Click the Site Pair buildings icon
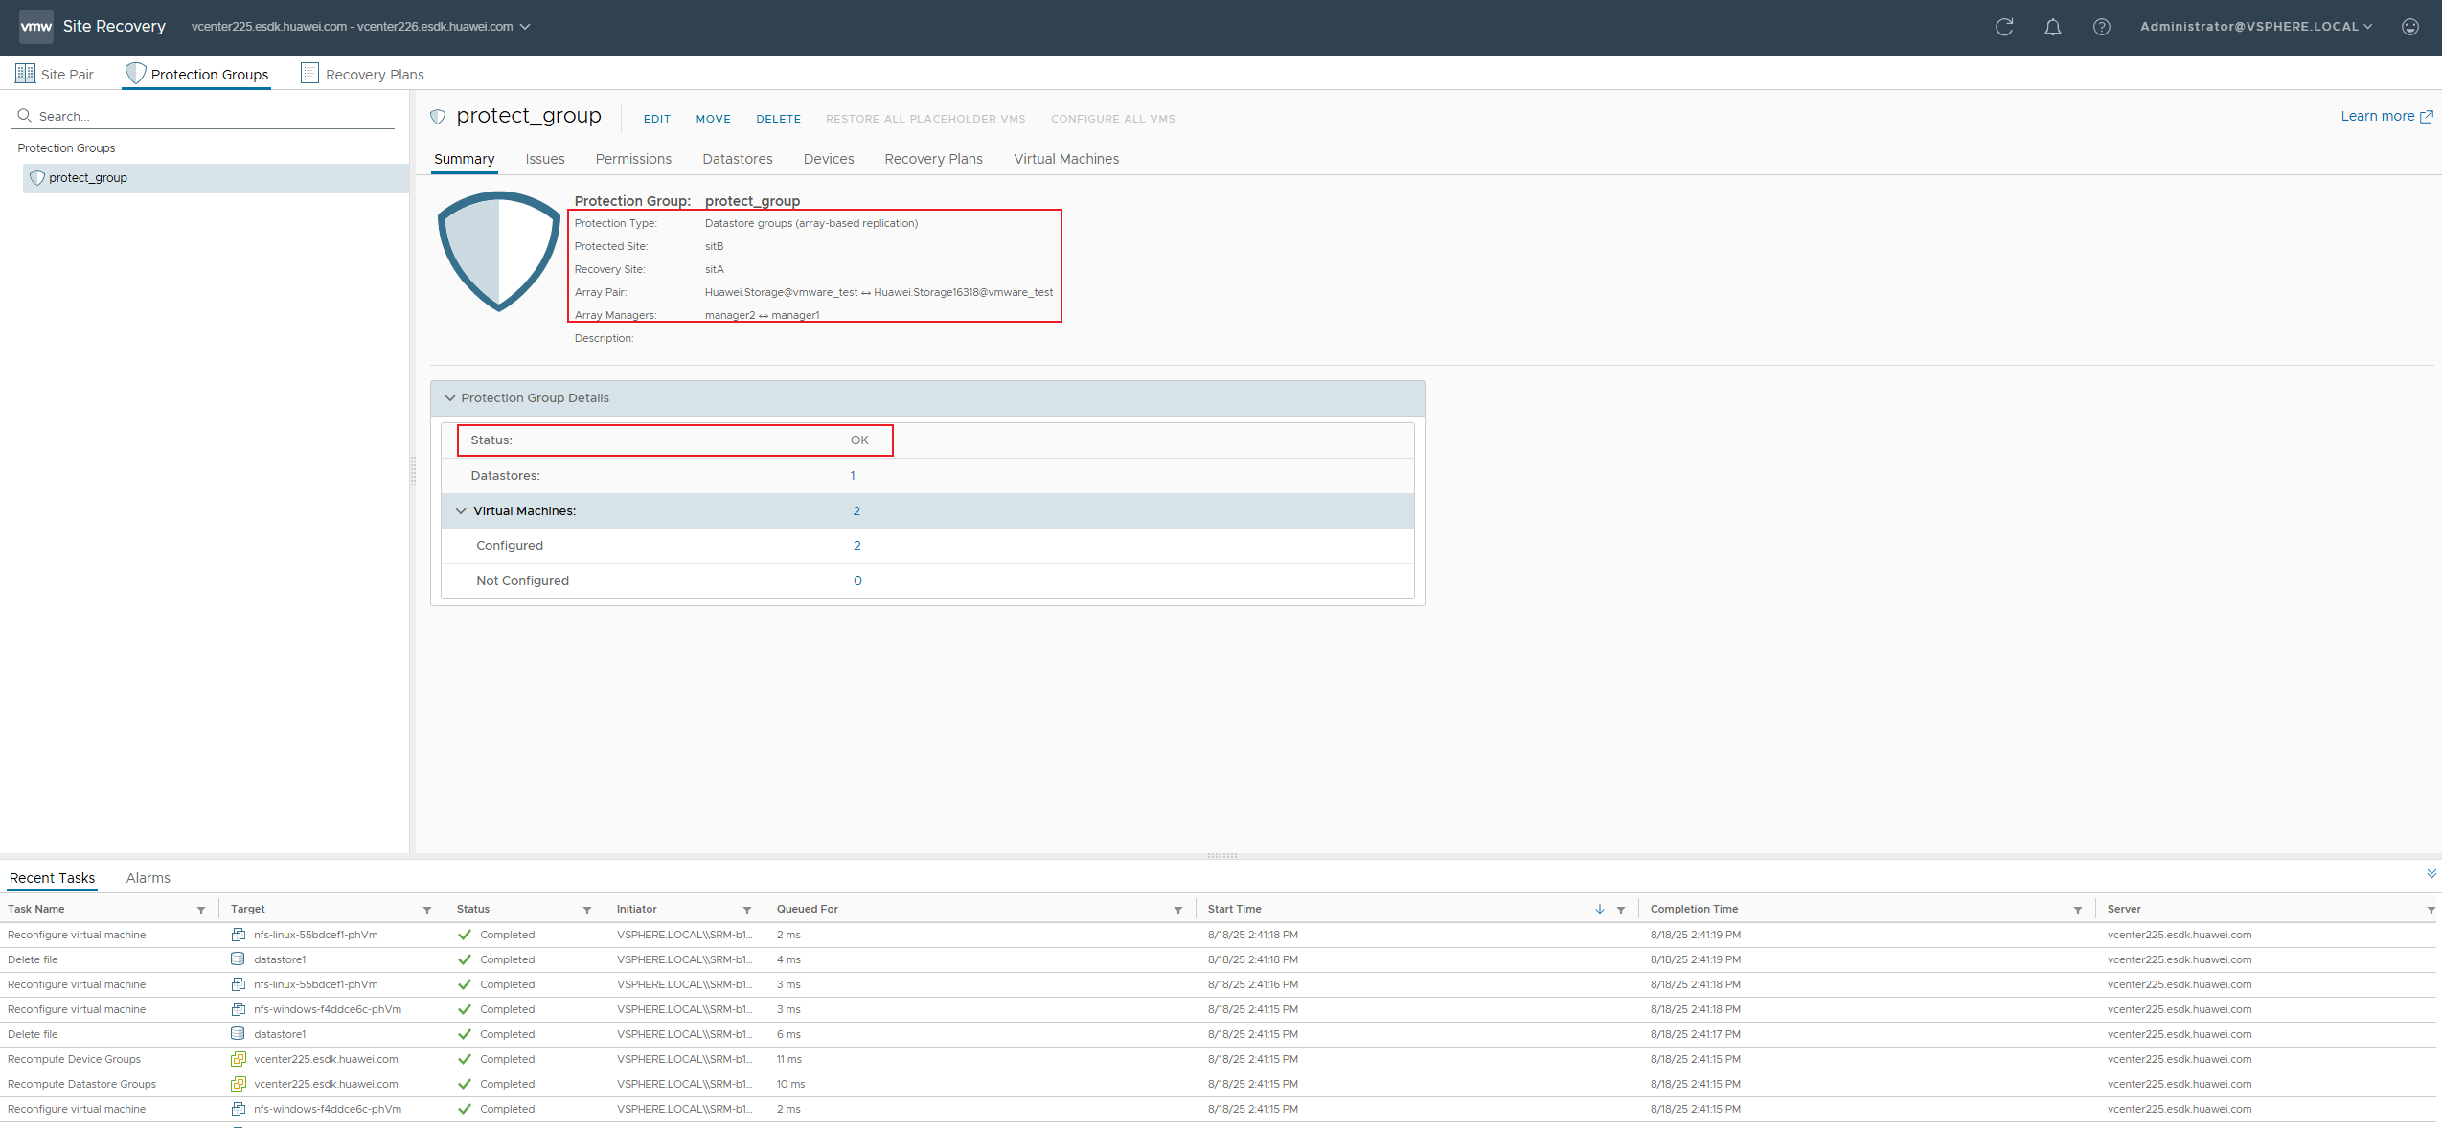Image resolution: width=2442 pixels, height=1128 pixels. click(25, 73)
